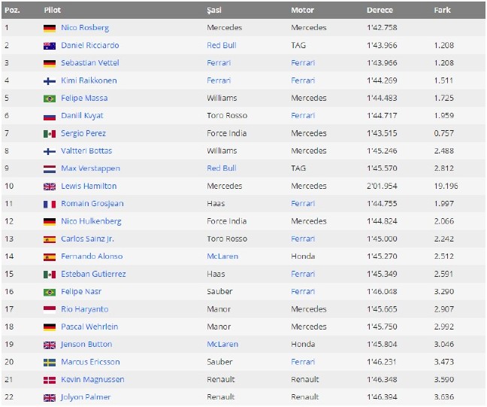Click the British flag beside Lewis Hamilton
The image size is (487, 407).
50,186
